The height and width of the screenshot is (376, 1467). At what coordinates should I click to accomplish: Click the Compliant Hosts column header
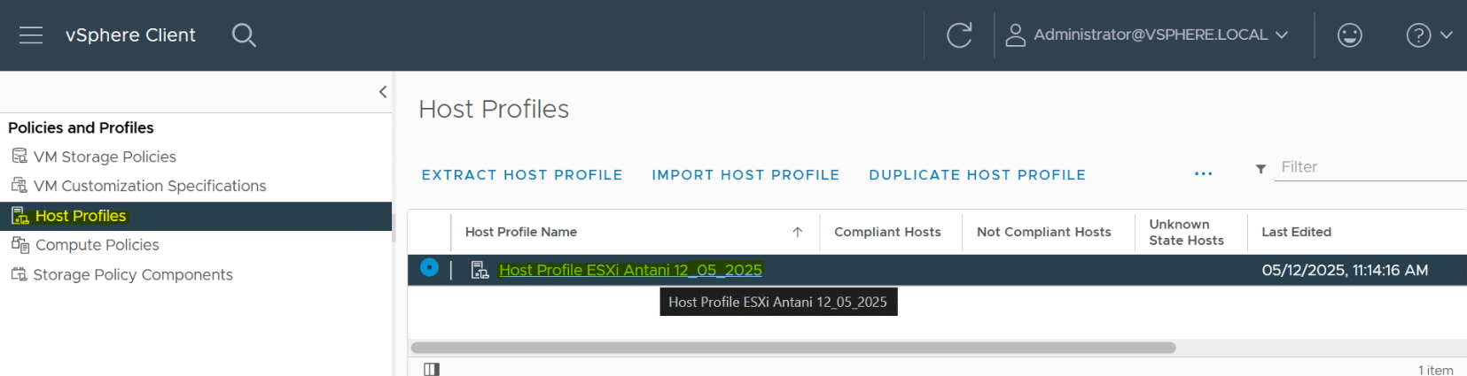(887, 232)
